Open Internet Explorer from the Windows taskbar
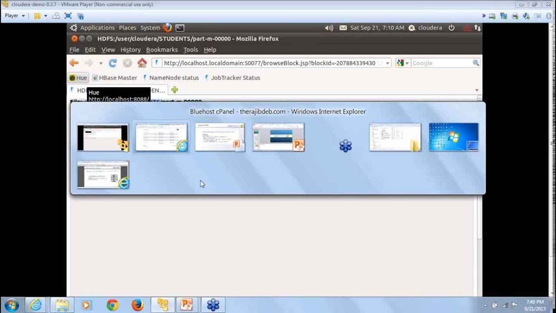Screen dimensions: 556x313 [35, 305]
